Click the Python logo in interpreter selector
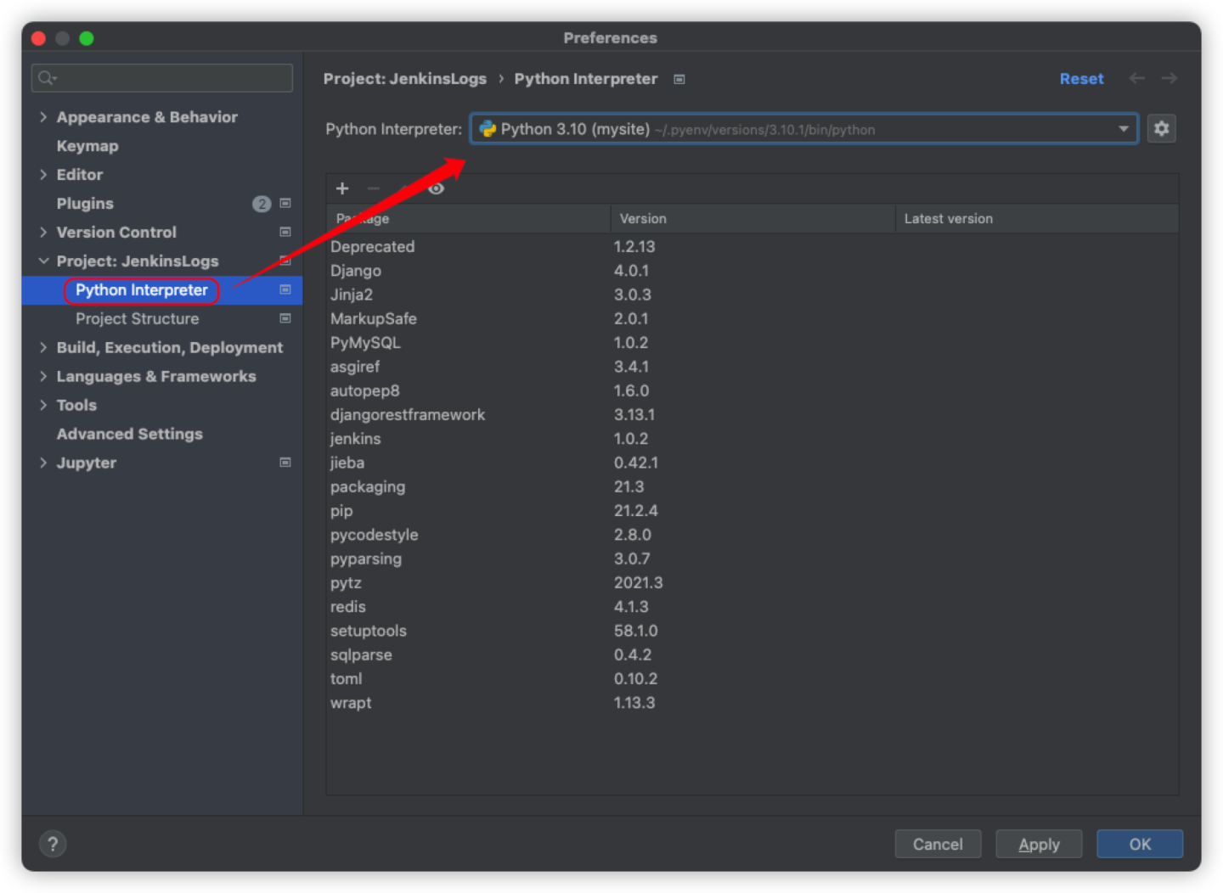Screen dimensions: 1223x893 488,129
